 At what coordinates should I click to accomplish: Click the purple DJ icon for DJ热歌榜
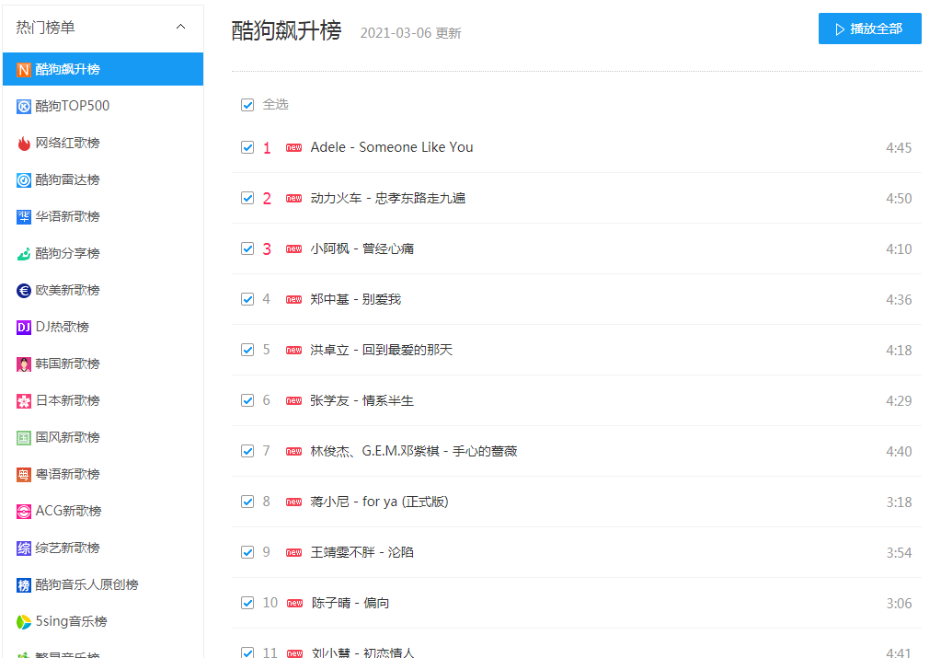pos(23,328)
